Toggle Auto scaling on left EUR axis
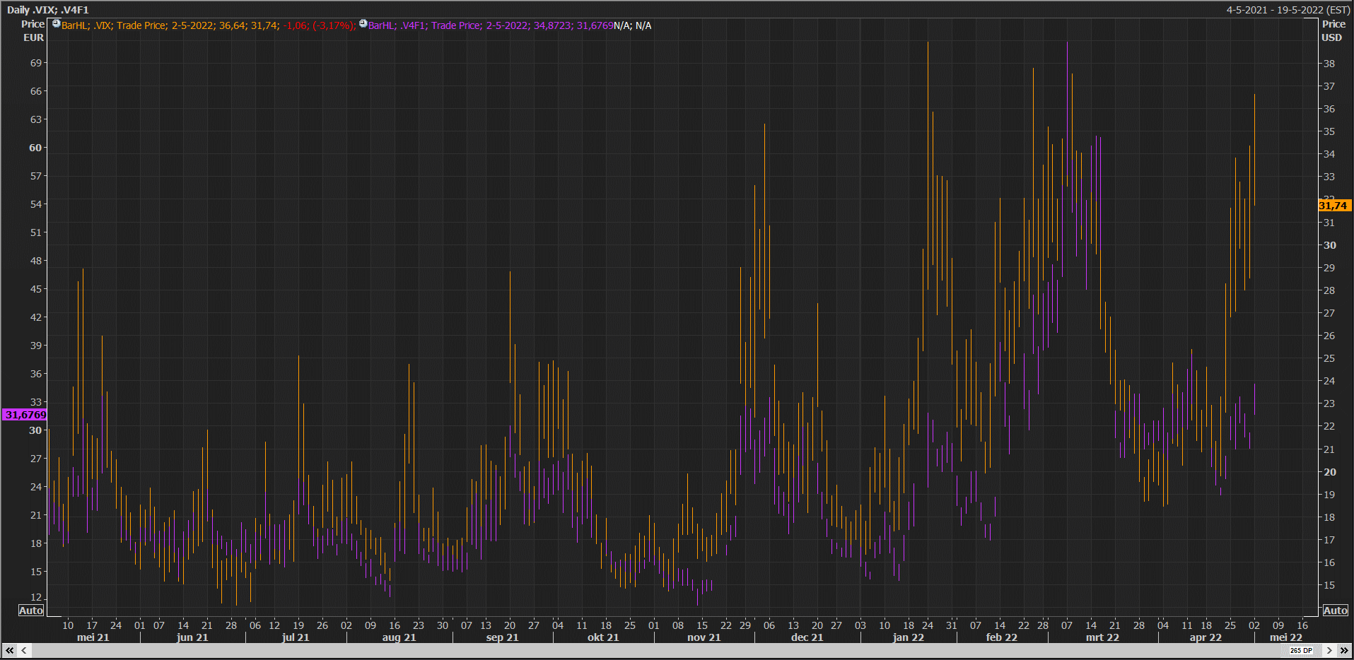 (30, 611)
